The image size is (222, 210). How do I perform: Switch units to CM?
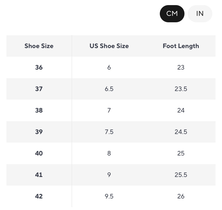(172, 14)
